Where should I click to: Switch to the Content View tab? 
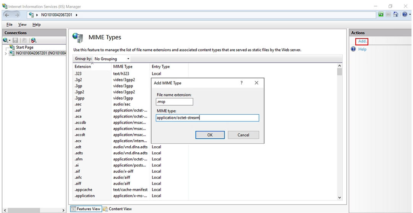(117, 209)
